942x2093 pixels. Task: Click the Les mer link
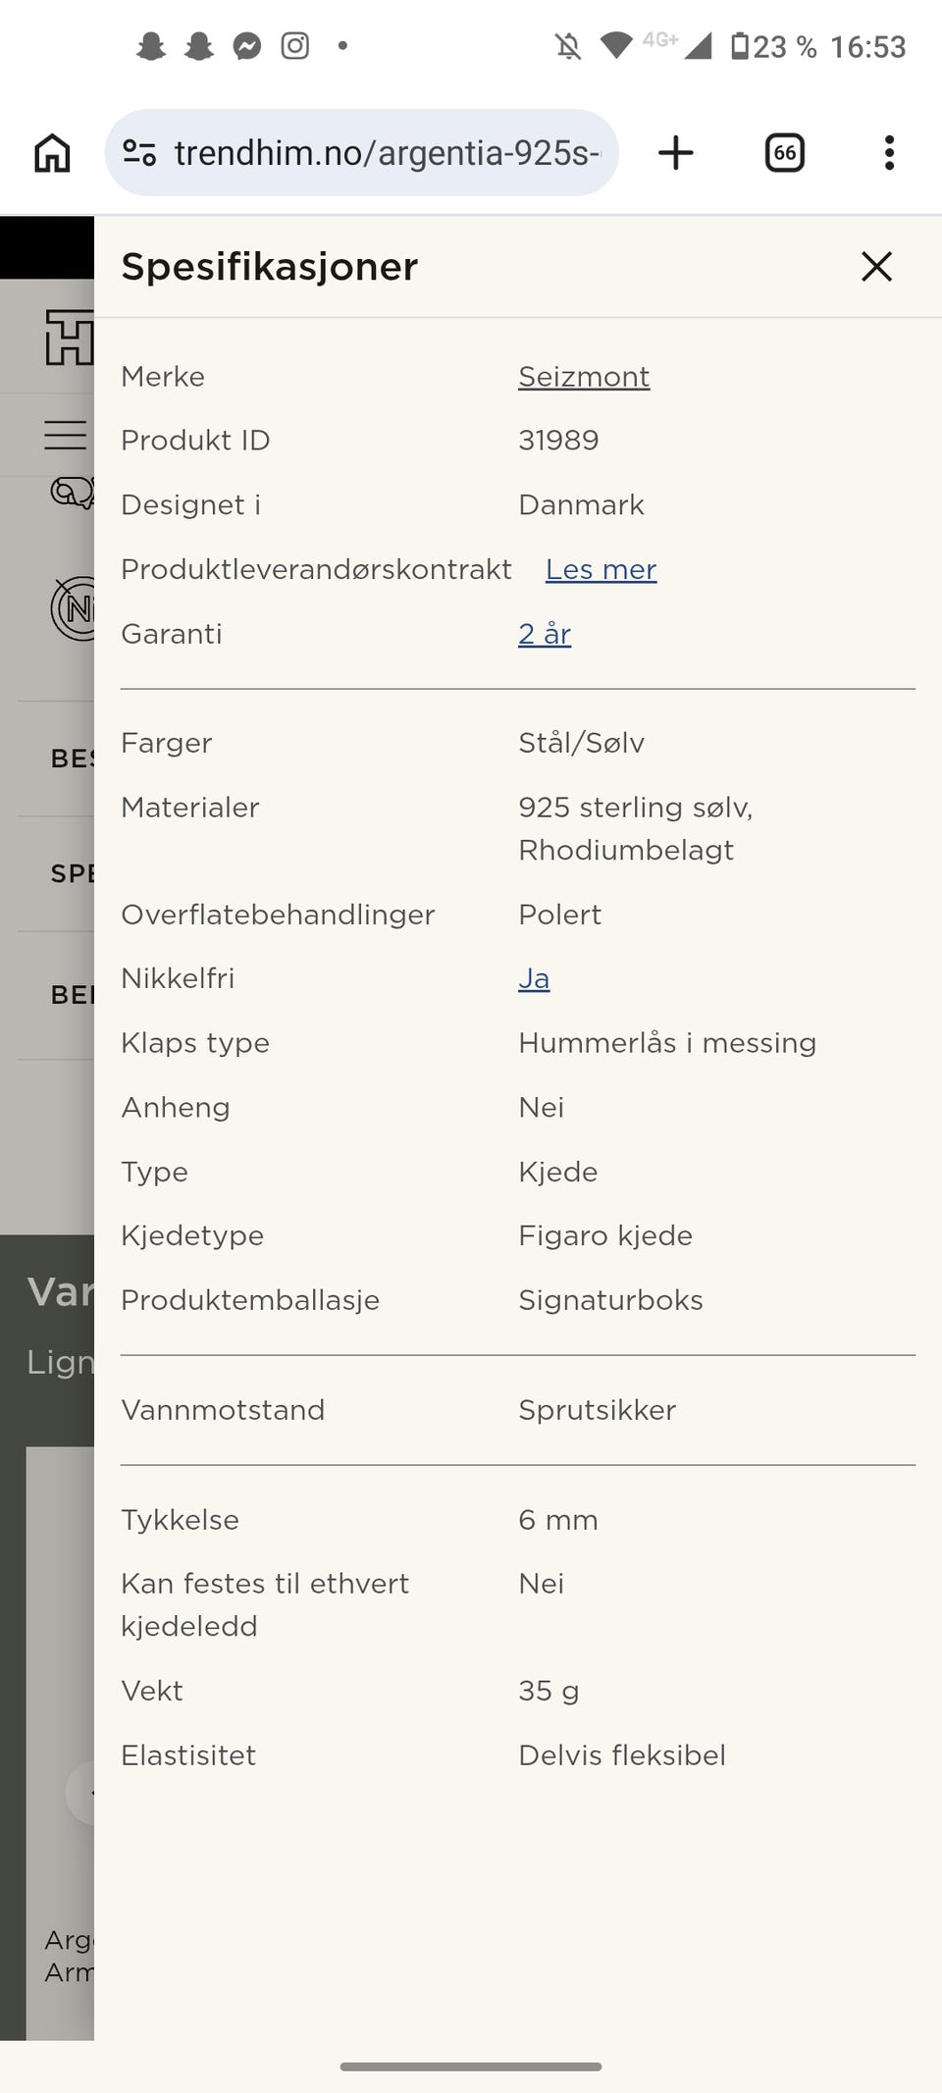601,569
